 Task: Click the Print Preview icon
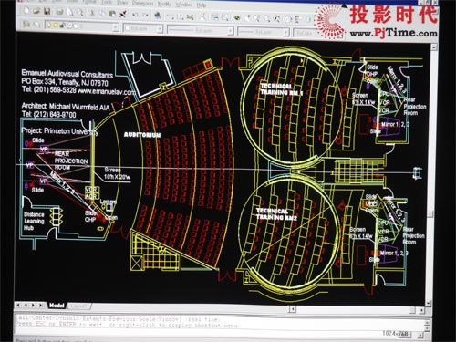coord(69,13)
